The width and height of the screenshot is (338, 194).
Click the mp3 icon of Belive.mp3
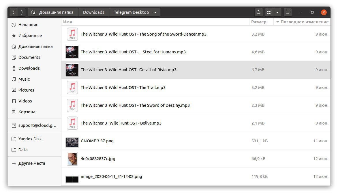point(72,123)
